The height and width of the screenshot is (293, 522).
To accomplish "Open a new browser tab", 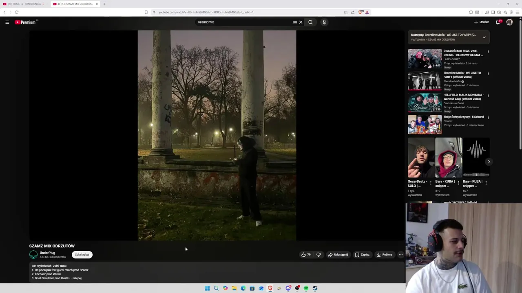I will pos(104,4).
